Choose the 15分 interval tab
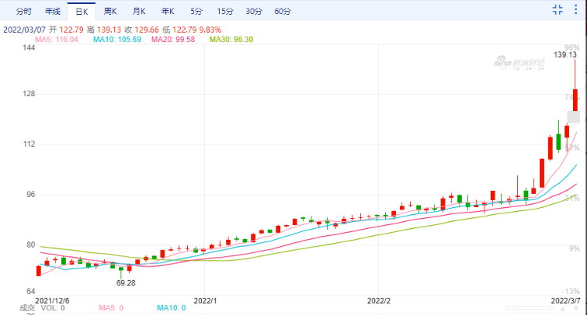Image resolution: width=587 pixels, height=315 pixels. pyautogui.click(x=225, y=11)
